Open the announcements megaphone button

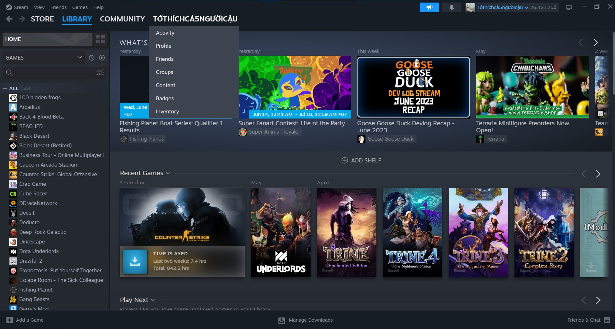point(429,7)
